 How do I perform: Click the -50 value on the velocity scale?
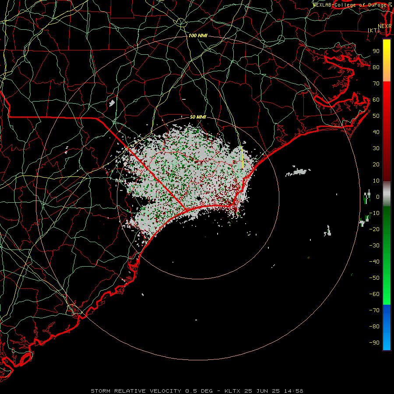(x=374, y=278)
